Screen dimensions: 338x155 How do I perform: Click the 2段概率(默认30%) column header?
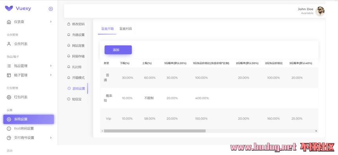(x=247, y=63)
